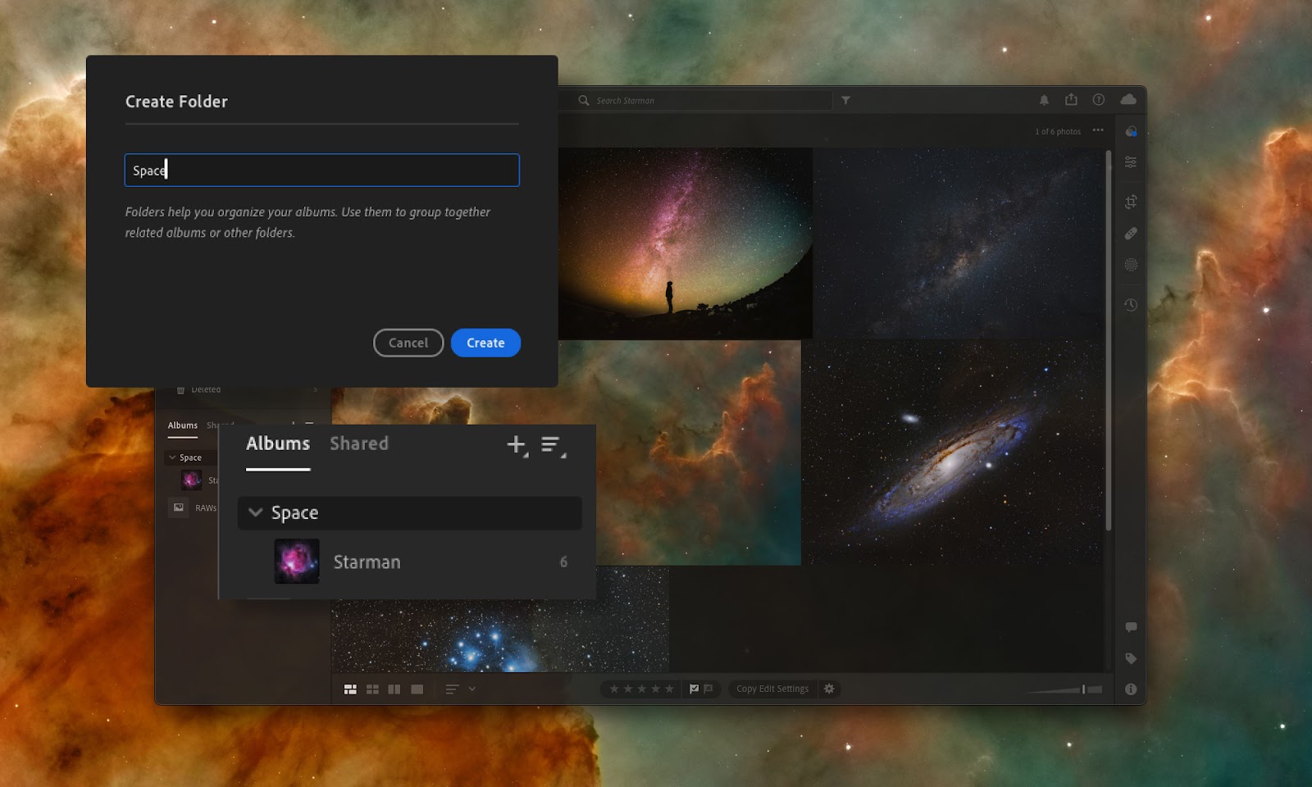The height and width of the screenshot is (787, 1312).
Task: Select Shared tab in enlarged panel
Action: [359, 444]
